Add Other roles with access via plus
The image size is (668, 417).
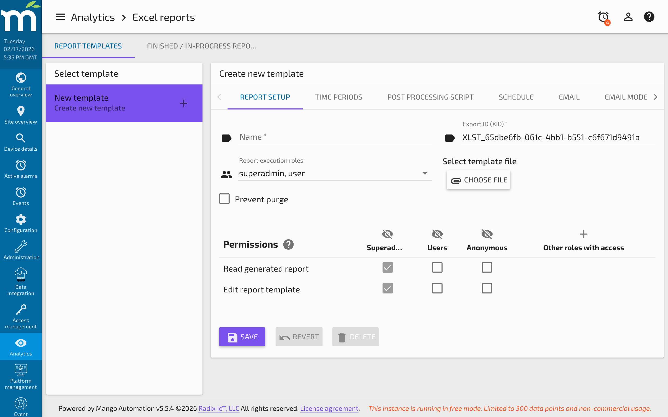coord(583,234)
